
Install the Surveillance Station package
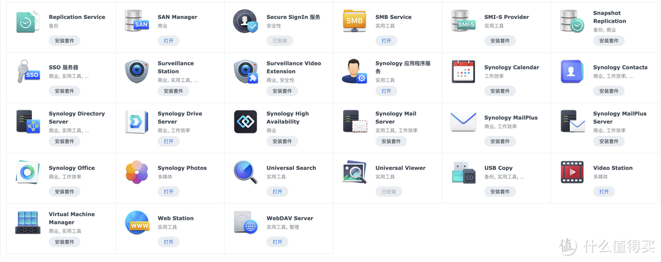click(173, 91)
